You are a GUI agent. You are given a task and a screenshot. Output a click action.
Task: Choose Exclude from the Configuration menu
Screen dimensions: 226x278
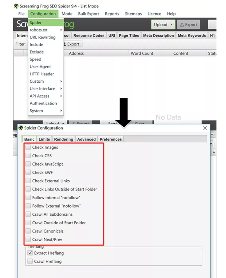[x=46, y=52]
